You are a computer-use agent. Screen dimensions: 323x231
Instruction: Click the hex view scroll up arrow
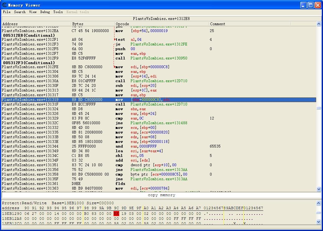tap(318, 203)
